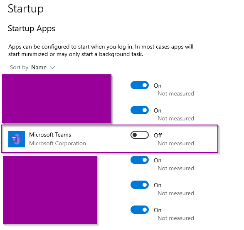Turn on the Microsoft Teams startup toggle
This screenshot has width=244, height=230.
[140, 135]
